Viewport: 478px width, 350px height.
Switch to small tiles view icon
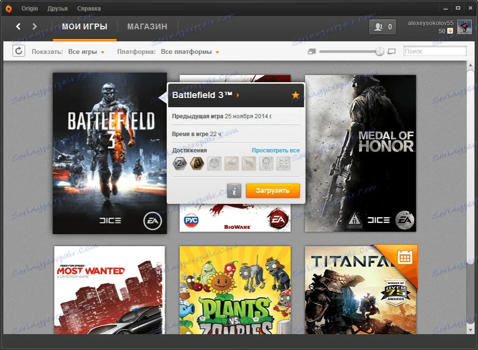[312, 51]
